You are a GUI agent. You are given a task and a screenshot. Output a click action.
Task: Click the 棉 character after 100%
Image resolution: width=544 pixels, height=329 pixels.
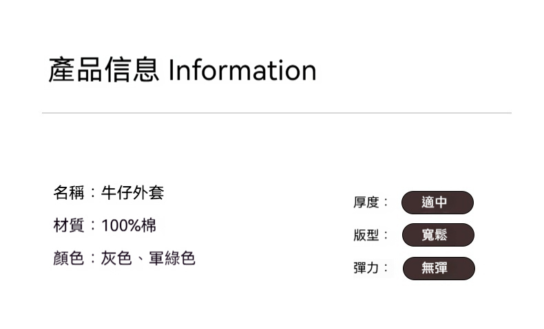149,225
